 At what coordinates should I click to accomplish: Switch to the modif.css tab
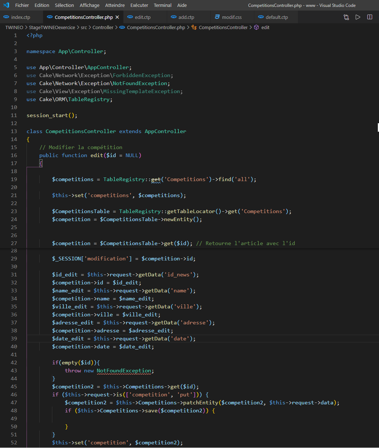click(232, 17)
